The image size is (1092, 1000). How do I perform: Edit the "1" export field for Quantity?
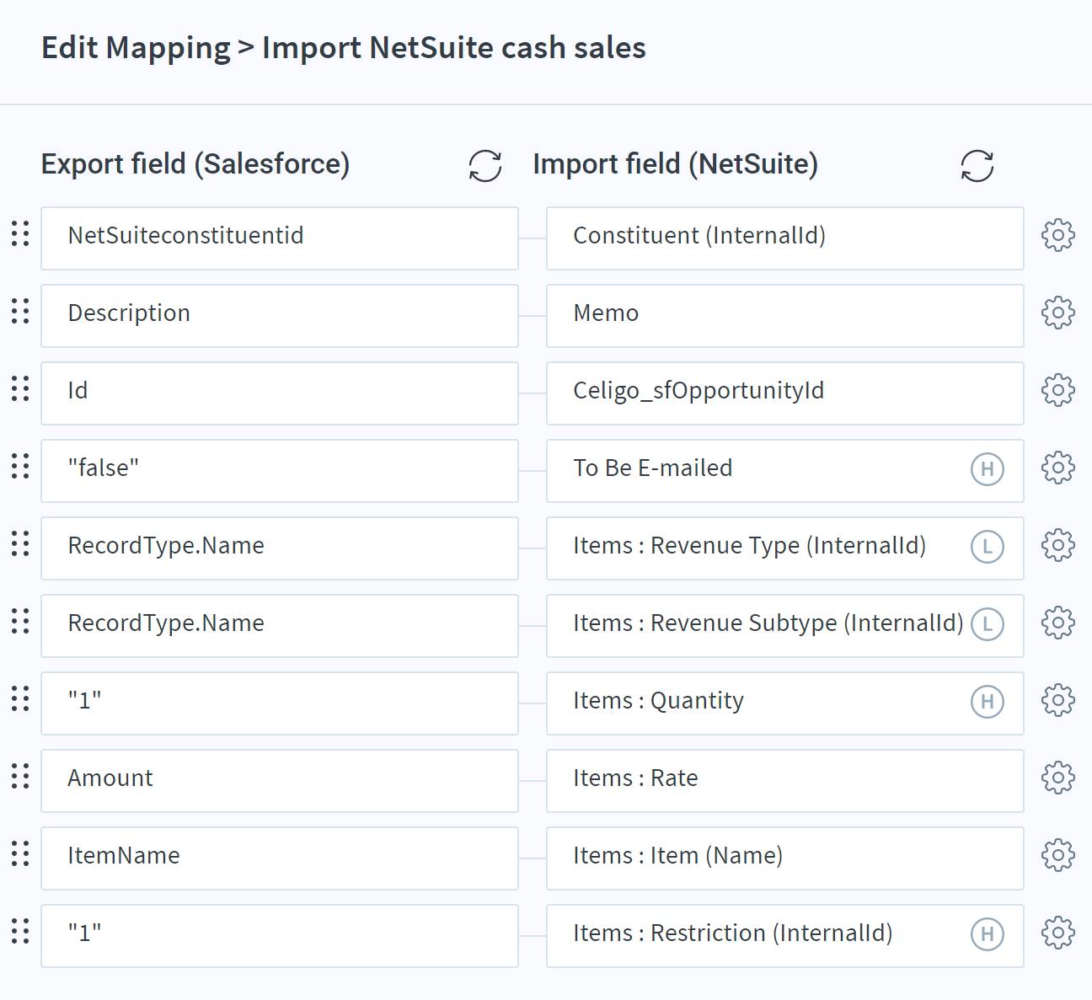pyautogui.click(x=280, y=703)
